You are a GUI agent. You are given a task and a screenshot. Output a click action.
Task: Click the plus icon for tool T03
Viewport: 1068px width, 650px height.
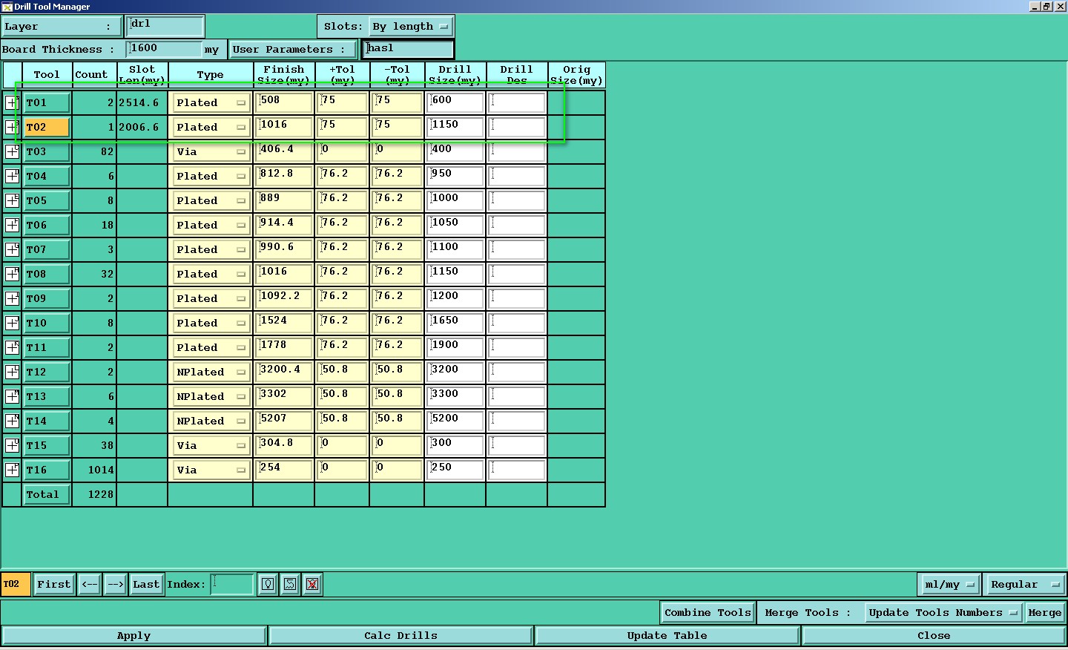click(12, 151)
